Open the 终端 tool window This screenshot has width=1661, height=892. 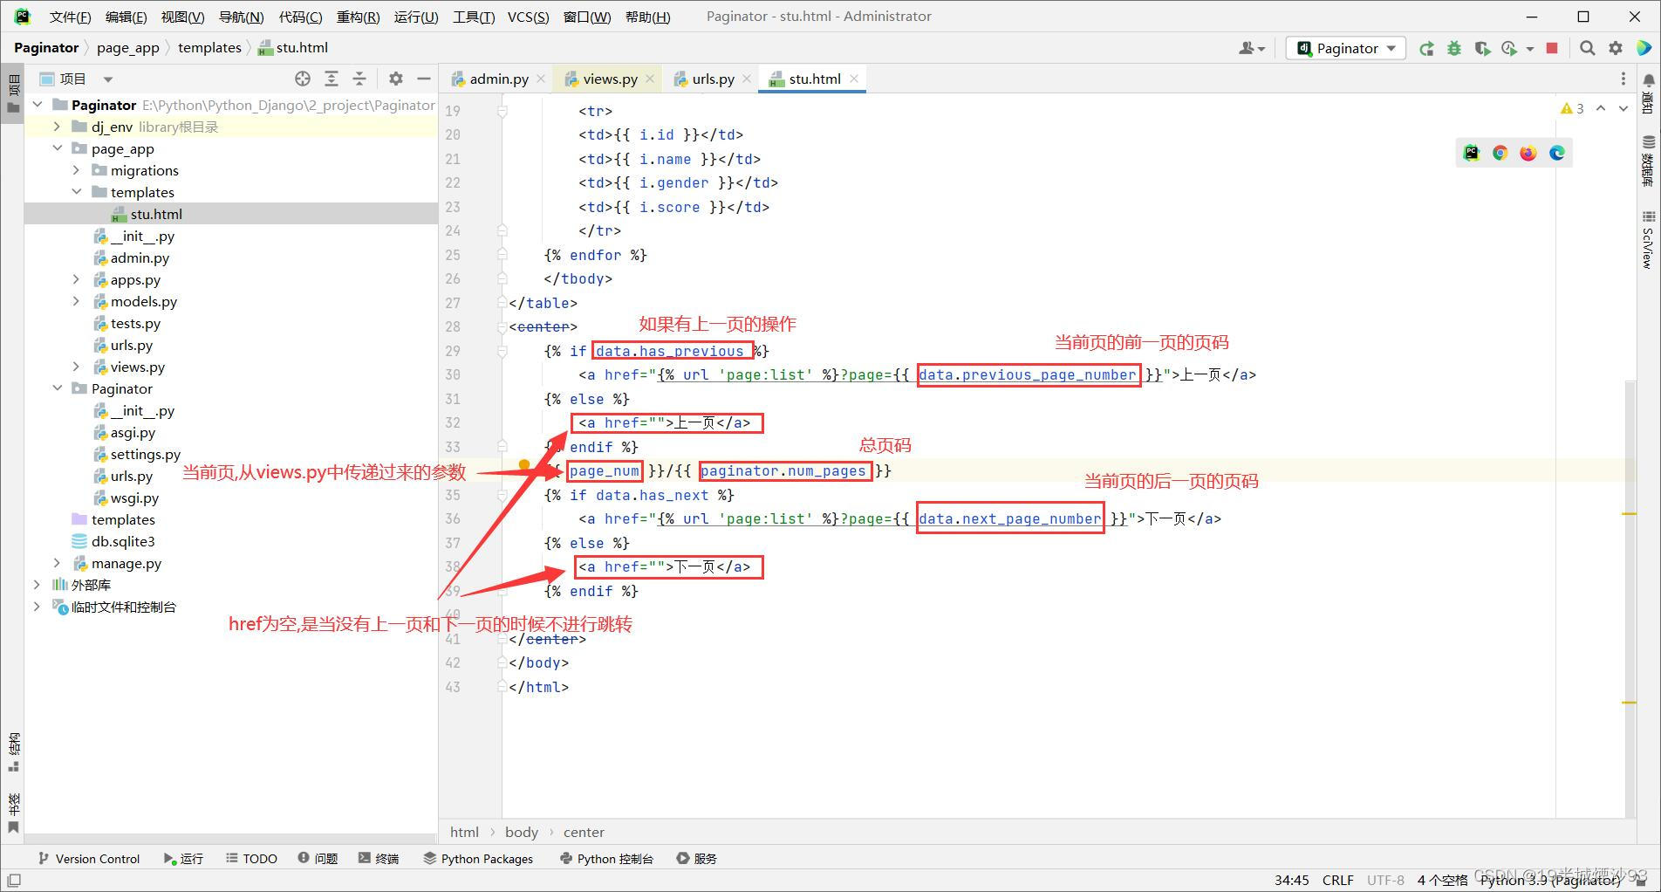pyautogui.click(x=379, y=858)
